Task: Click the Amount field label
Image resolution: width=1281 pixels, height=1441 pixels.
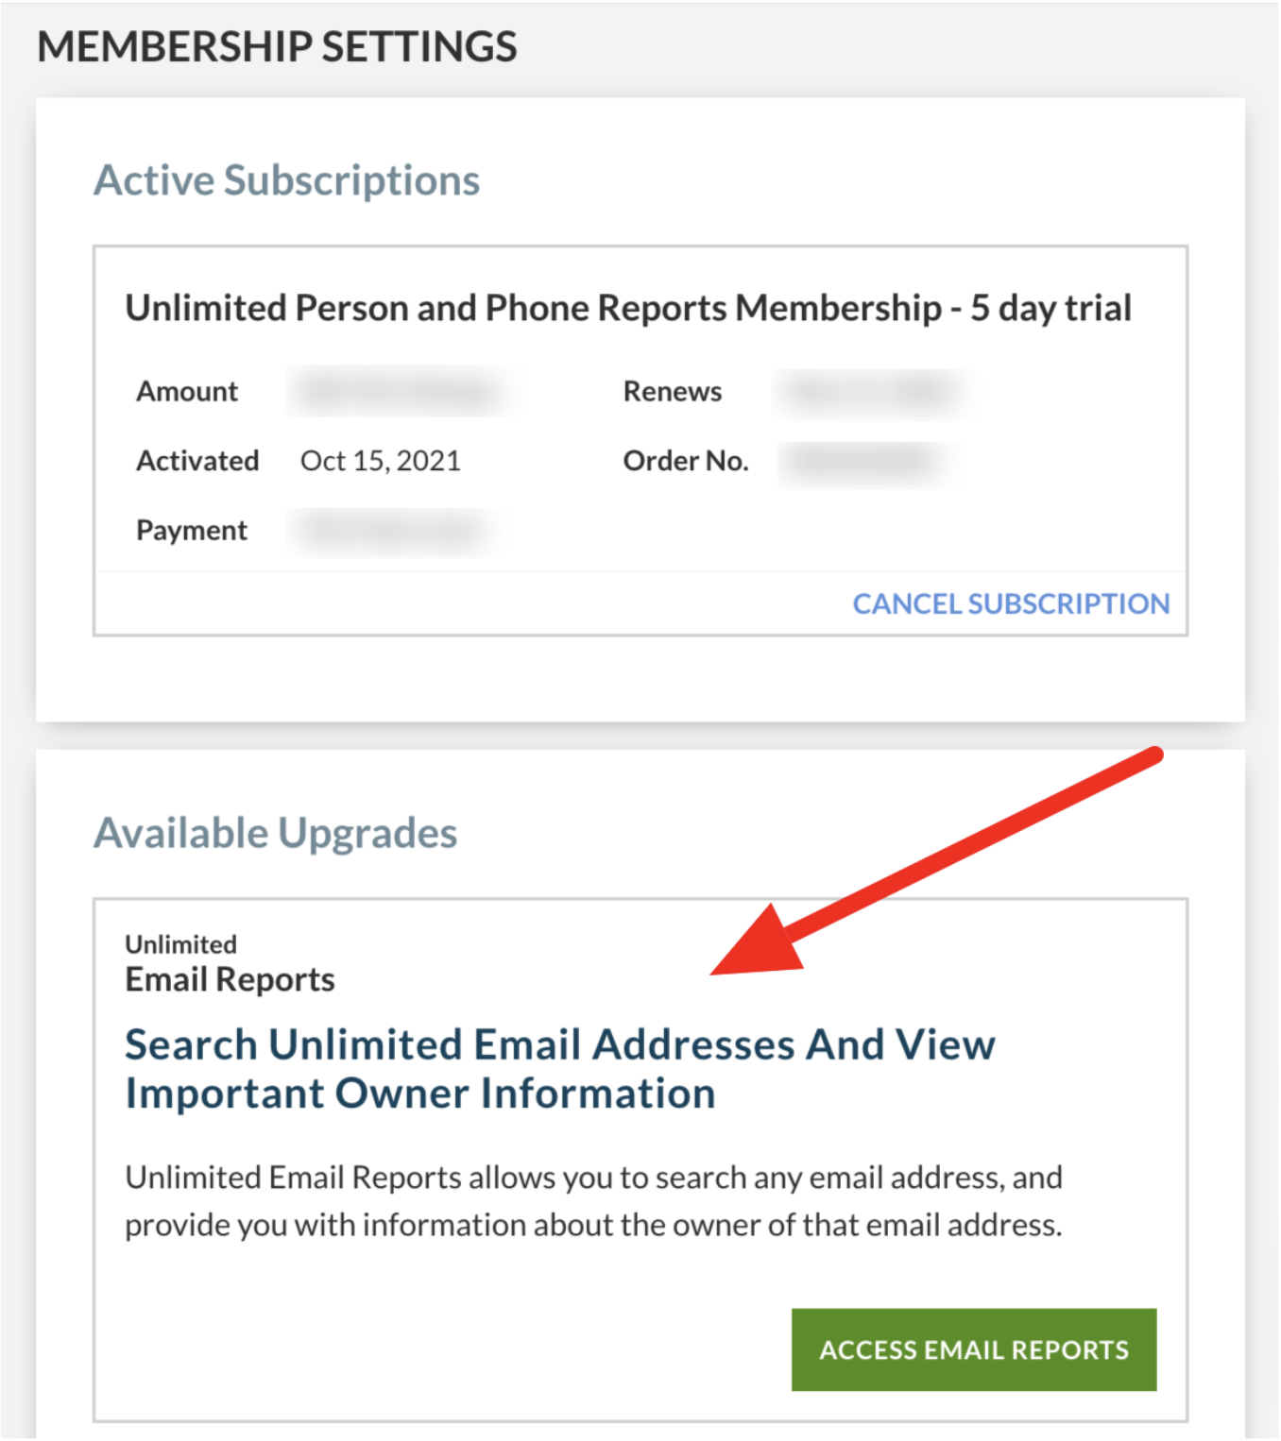Action: pyautogui.click(x=187, y=391)
